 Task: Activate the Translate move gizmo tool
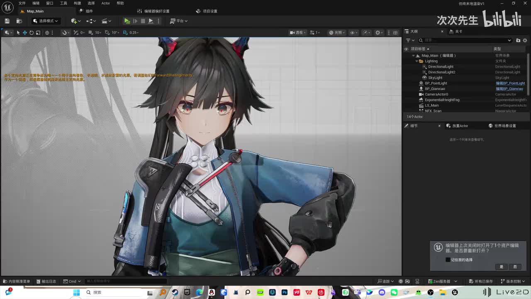tap(25, 32)
